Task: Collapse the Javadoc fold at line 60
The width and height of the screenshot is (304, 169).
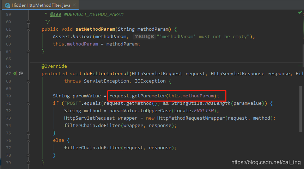Action: point(28,22)
